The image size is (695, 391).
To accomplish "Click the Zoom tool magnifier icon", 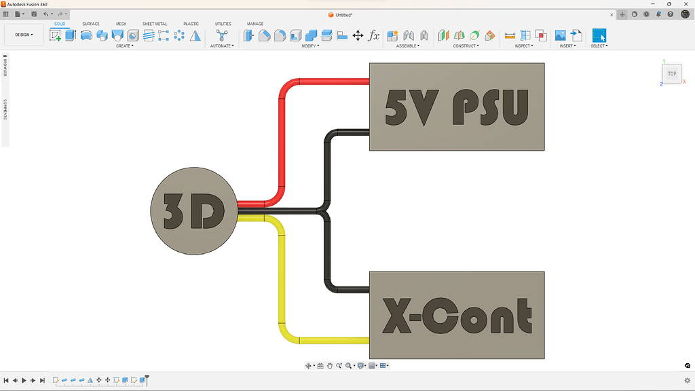I will (339, 366).
